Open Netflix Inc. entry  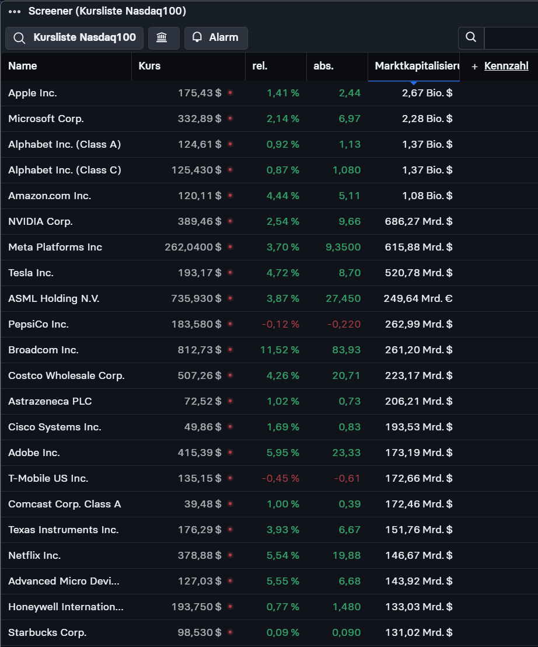point(34,555)
